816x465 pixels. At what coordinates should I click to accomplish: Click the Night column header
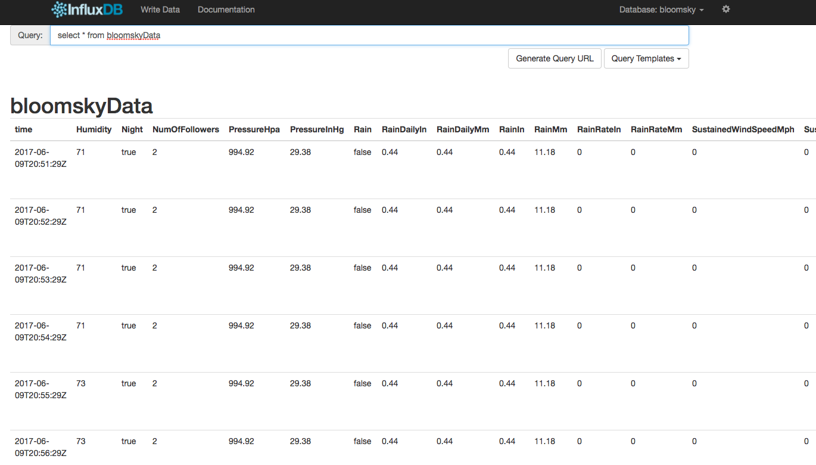(132, 129)
